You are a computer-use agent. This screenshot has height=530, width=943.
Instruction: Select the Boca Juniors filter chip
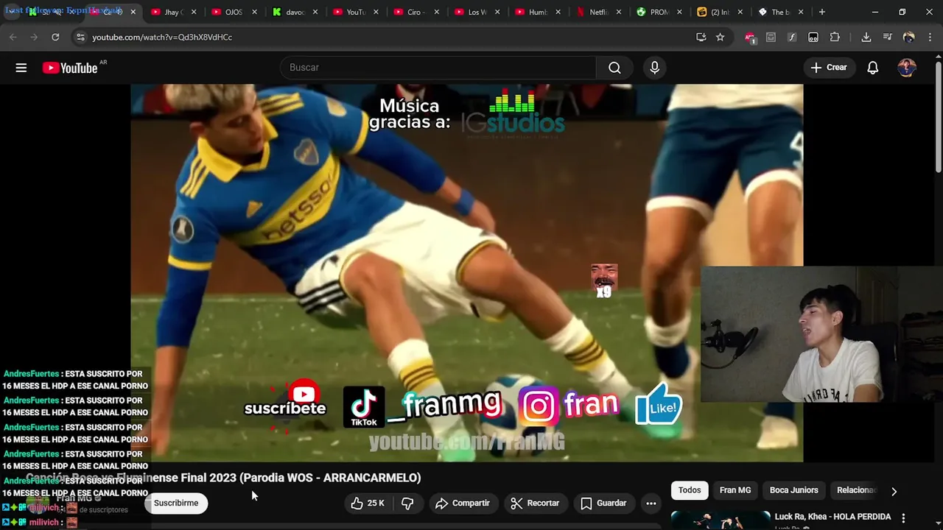794,490
